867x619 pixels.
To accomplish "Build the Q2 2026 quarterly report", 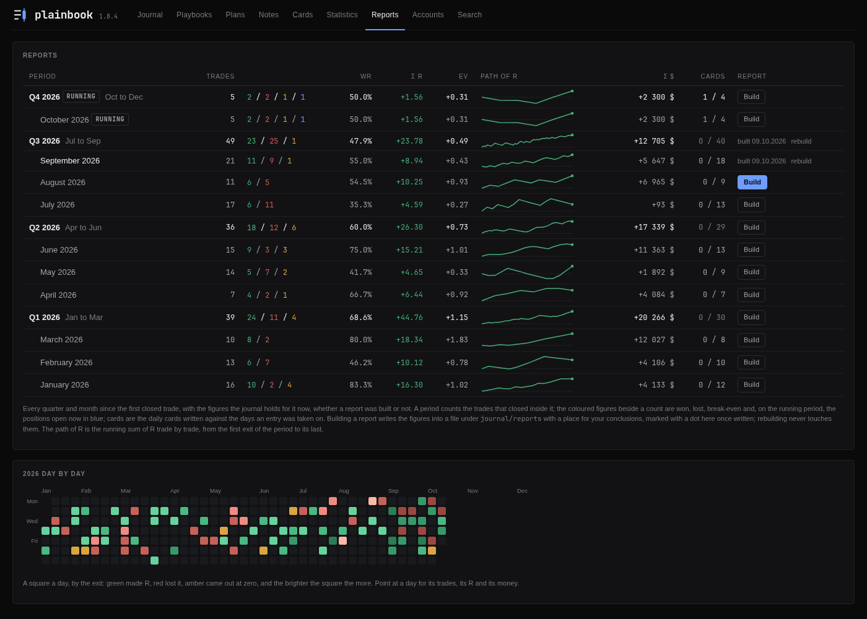I will pos(751,227).
